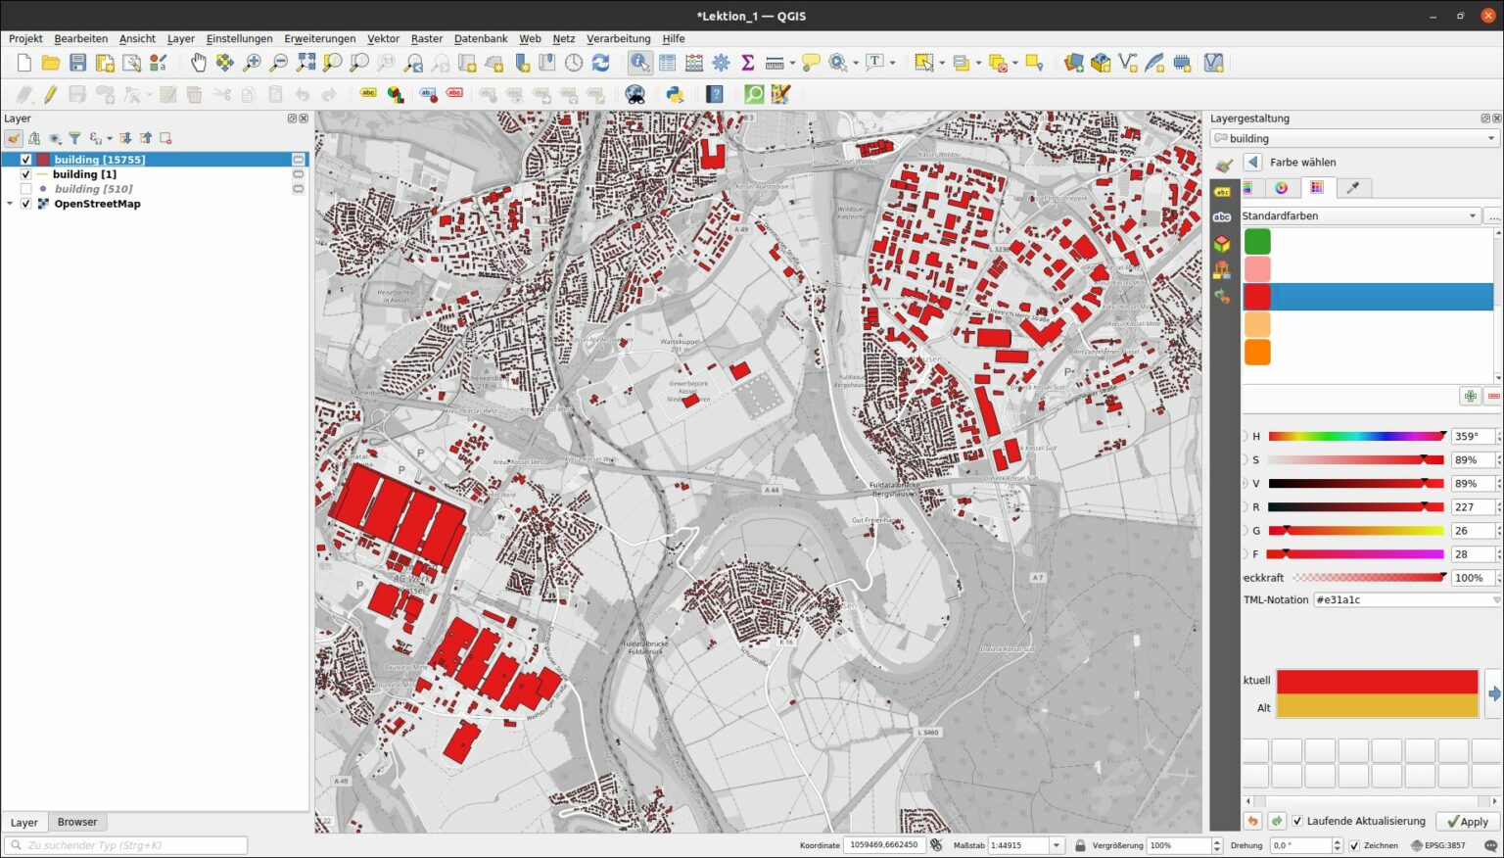Pick the green standard color swatch
Screen dimensions: 1504x858
1256,241
